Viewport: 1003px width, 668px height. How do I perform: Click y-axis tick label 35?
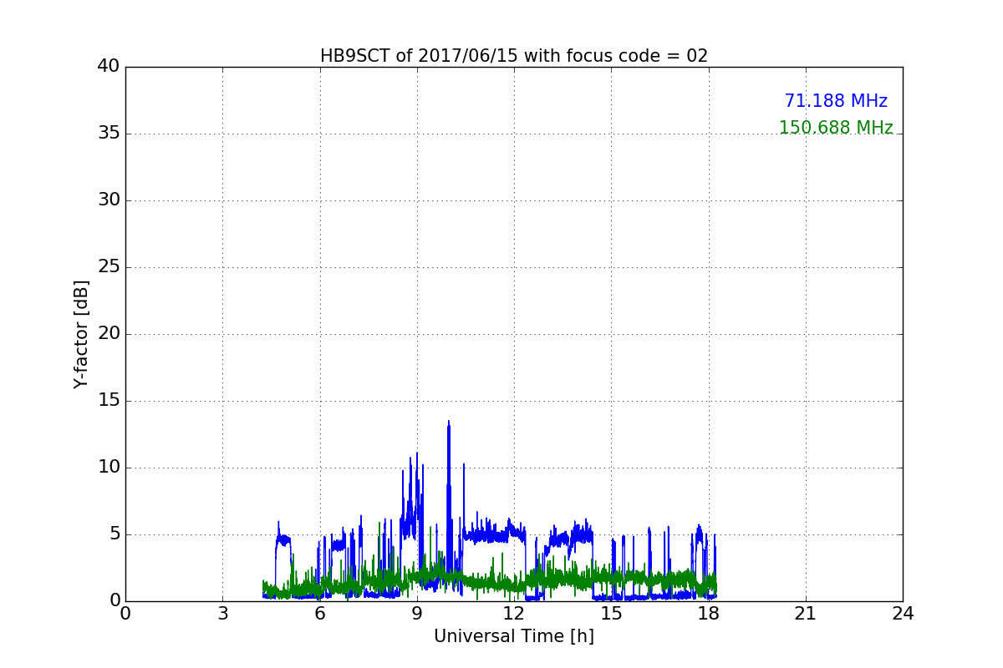click(x=108, y=134)
